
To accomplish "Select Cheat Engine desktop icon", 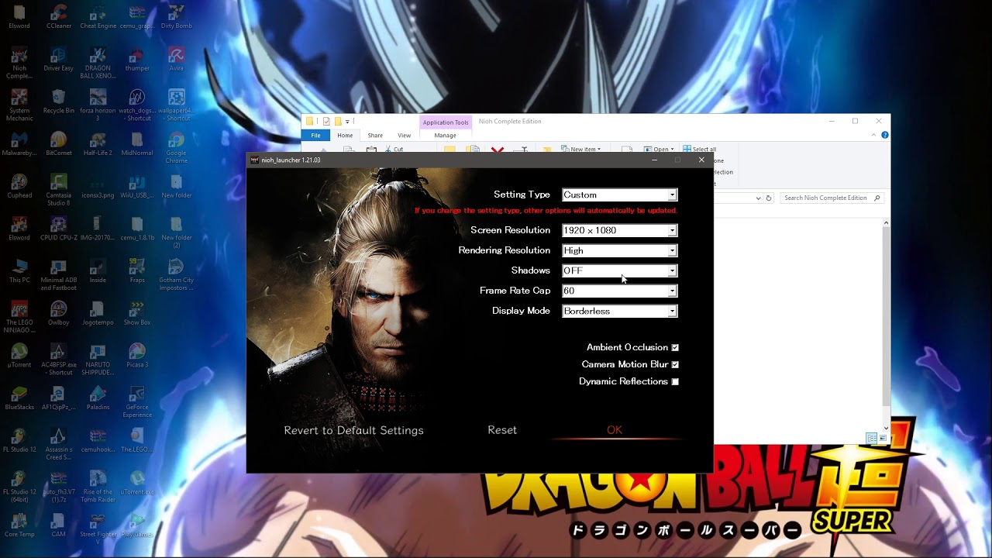I will 98,16.
